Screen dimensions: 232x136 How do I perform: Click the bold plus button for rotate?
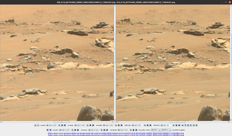point(75,130)
